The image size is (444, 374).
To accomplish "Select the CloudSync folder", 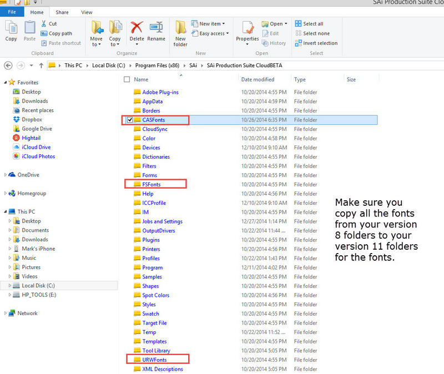I will tap(155, 129).
